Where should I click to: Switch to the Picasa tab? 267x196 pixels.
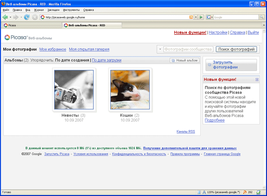[32, 25]
